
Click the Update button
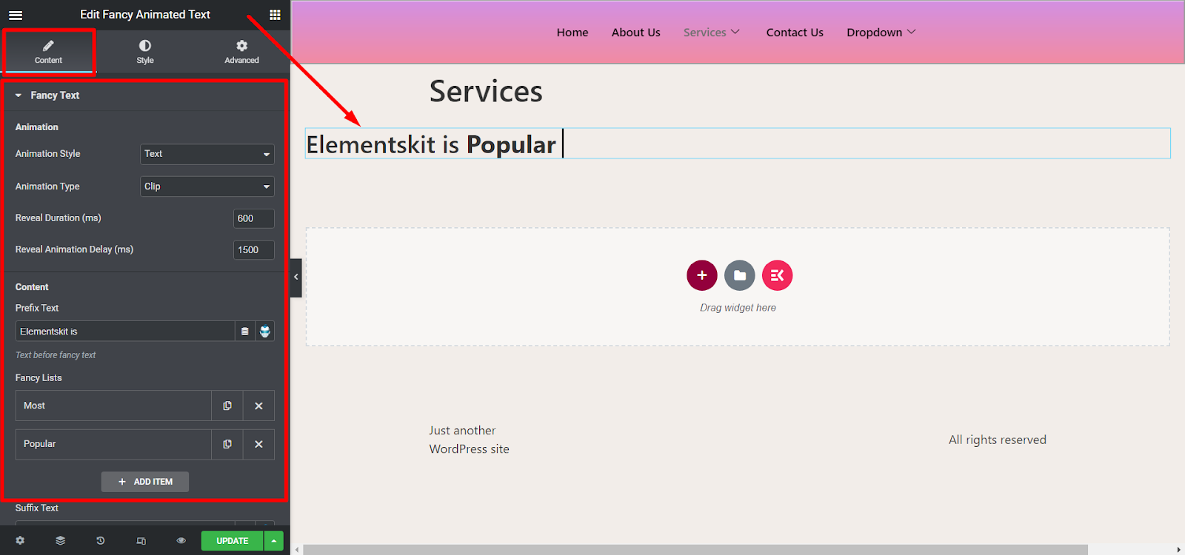[x=232, y=541]
